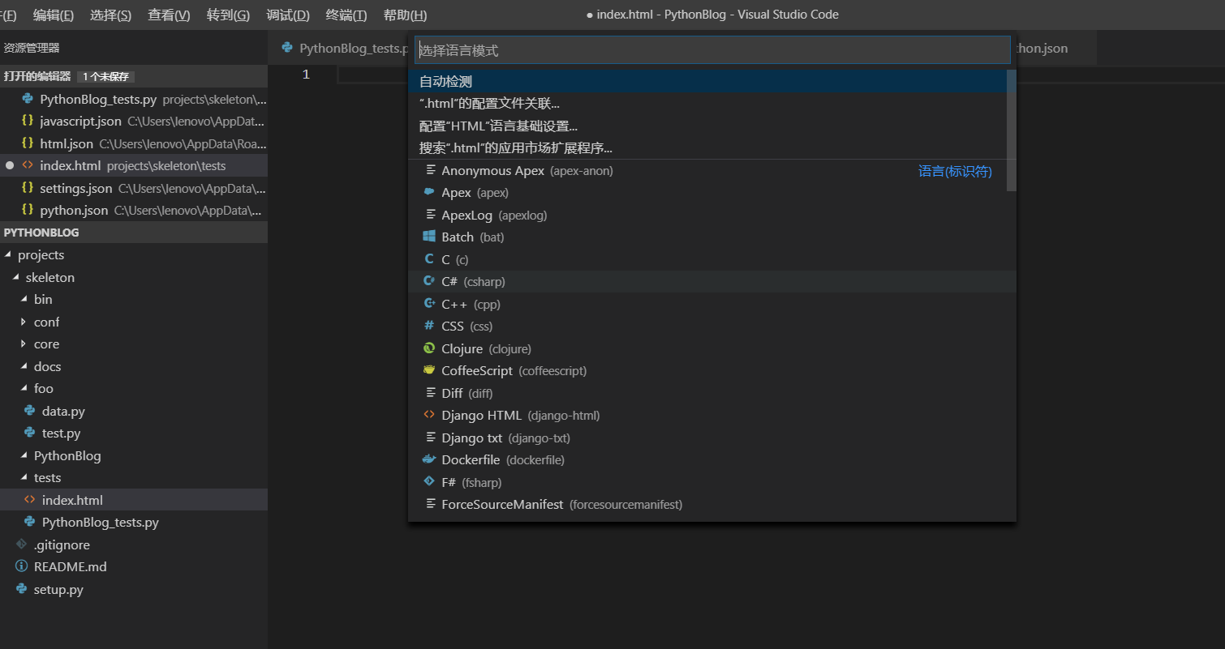Collapse the tests folder
1225x649 pixels.
coord(24,477)
